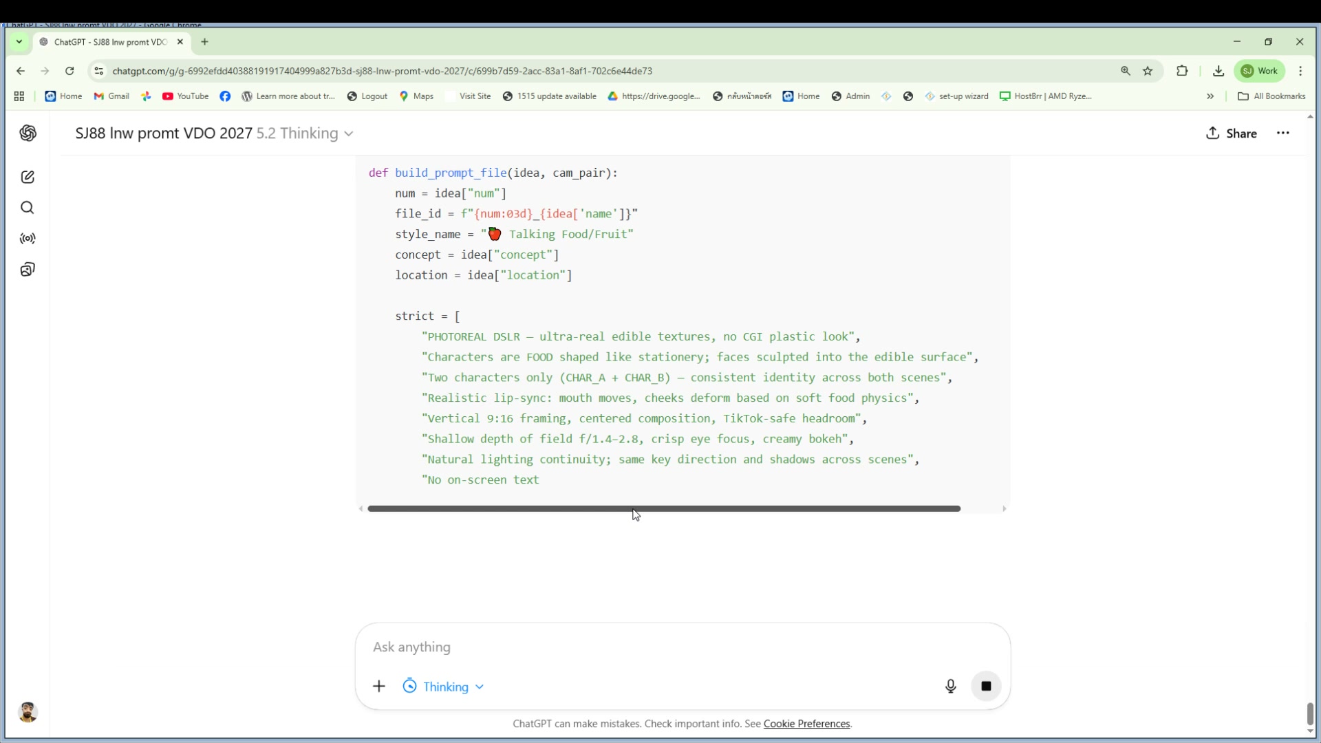Open the YouTube bookmark
This screenshot has width=1321, height=743.
(185, 96)
